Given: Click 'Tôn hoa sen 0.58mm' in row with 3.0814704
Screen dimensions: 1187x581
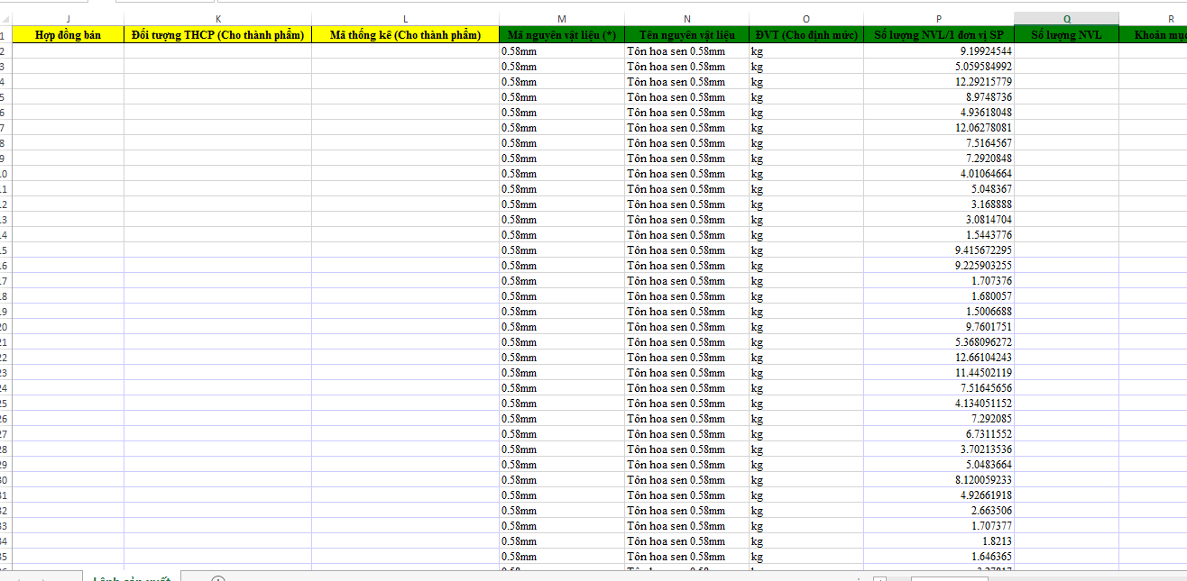Looking at the screenshot, I should pos(687,220).
